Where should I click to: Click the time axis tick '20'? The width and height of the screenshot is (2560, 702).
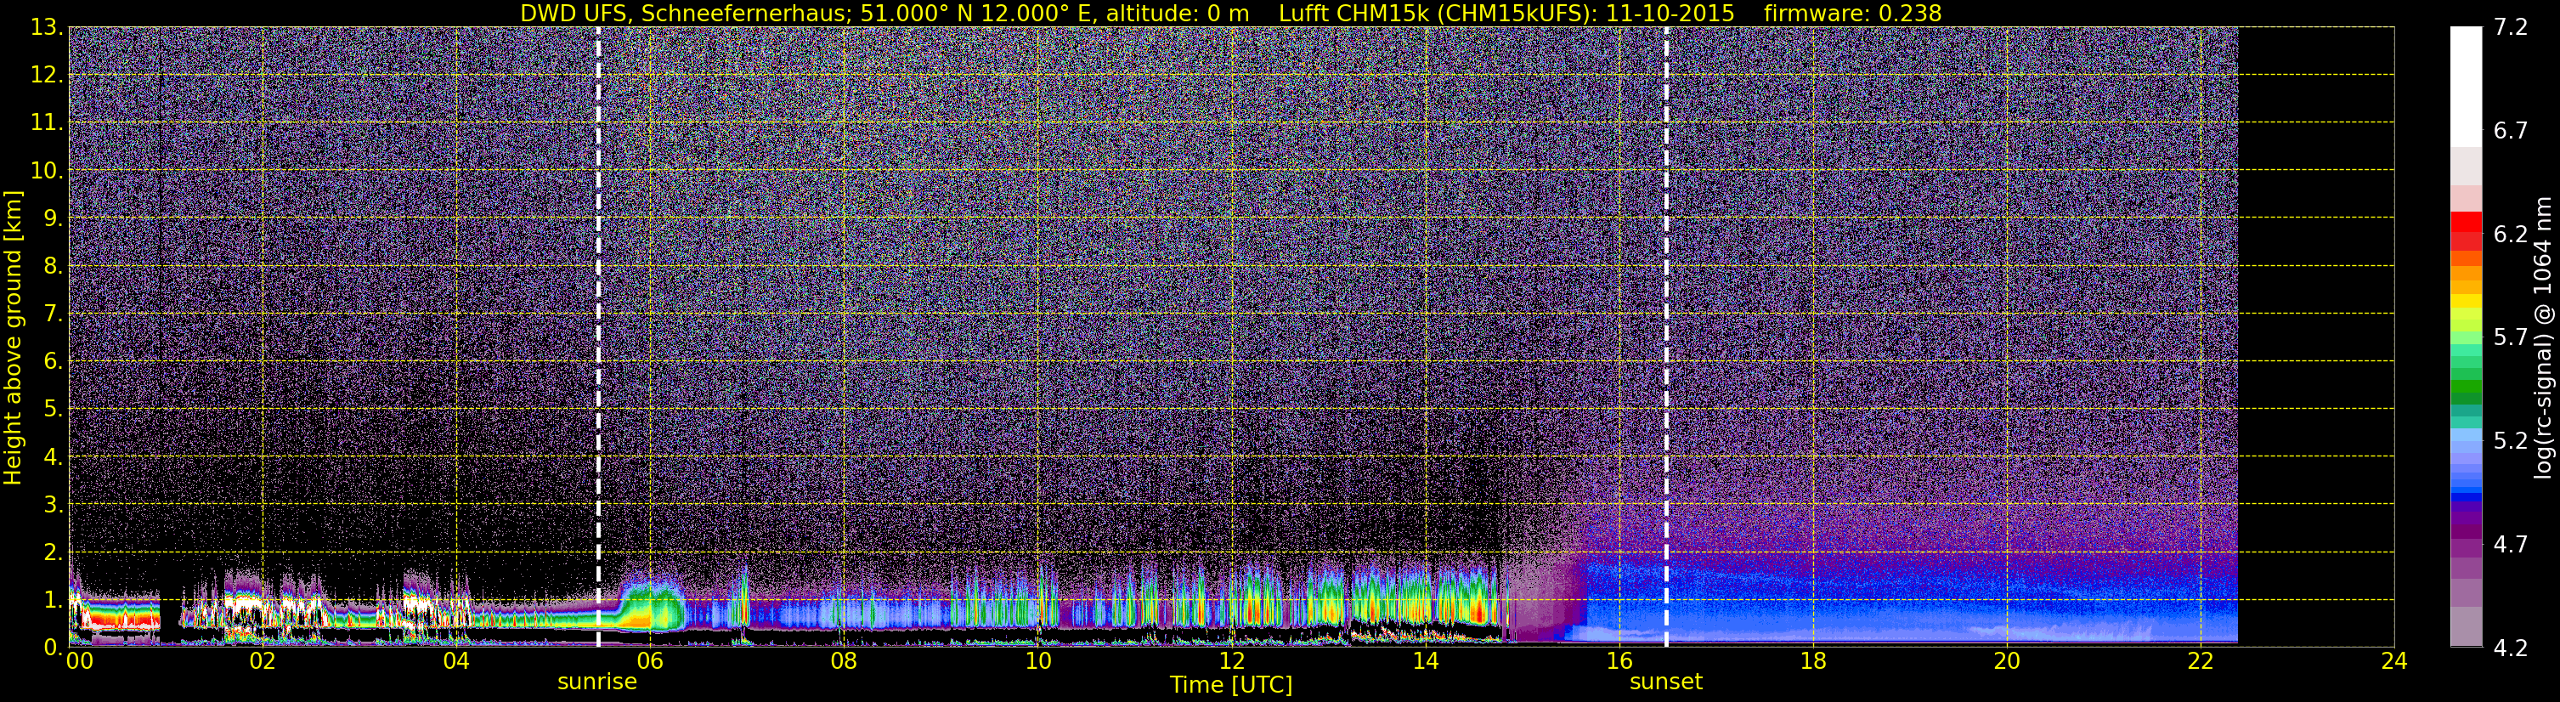[x=2008, y=661]
